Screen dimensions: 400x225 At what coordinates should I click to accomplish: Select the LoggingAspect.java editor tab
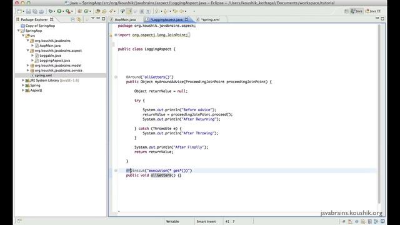click(x=167, y=19)
